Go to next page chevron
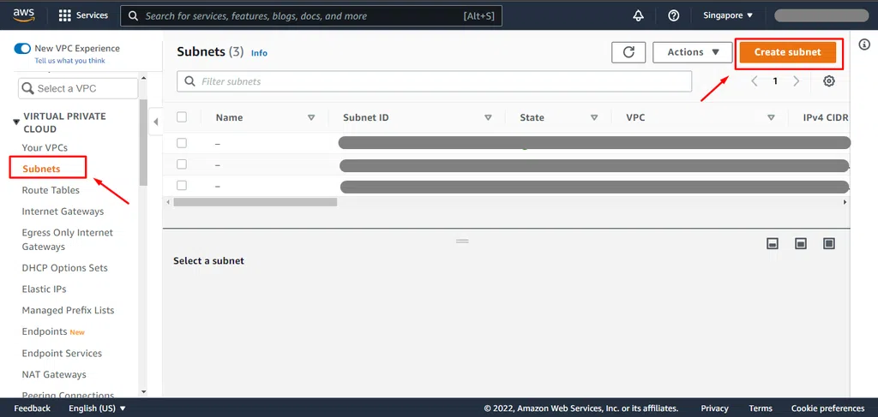 pos(797,81)
